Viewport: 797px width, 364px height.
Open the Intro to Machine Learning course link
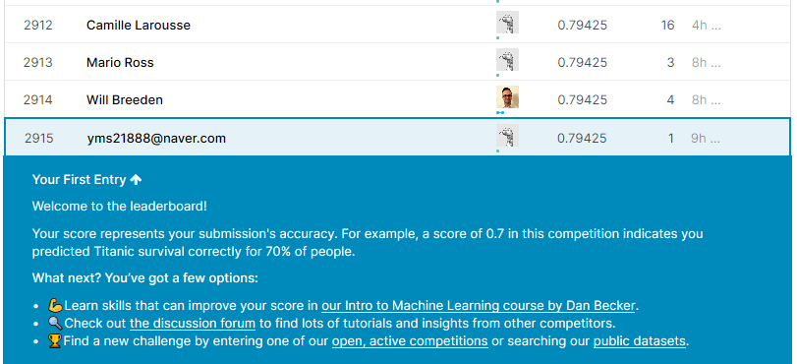[x=479, y=306]
